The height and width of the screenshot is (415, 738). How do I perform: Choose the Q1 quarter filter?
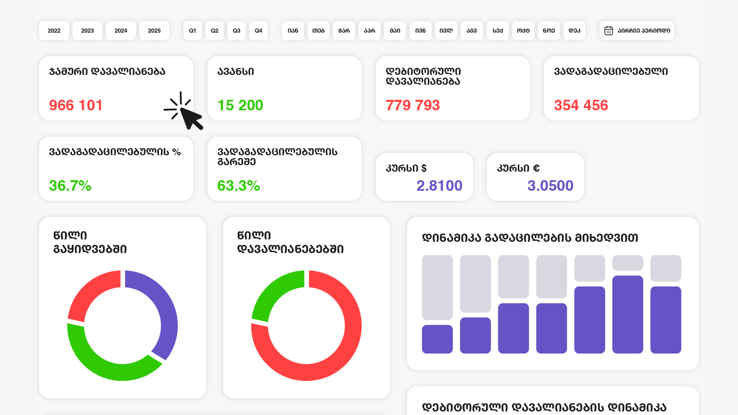point(192,31)
